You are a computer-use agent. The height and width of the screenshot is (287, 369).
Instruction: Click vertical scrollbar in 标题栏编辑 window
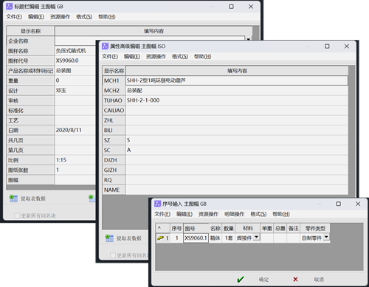[x=256, y=32]
